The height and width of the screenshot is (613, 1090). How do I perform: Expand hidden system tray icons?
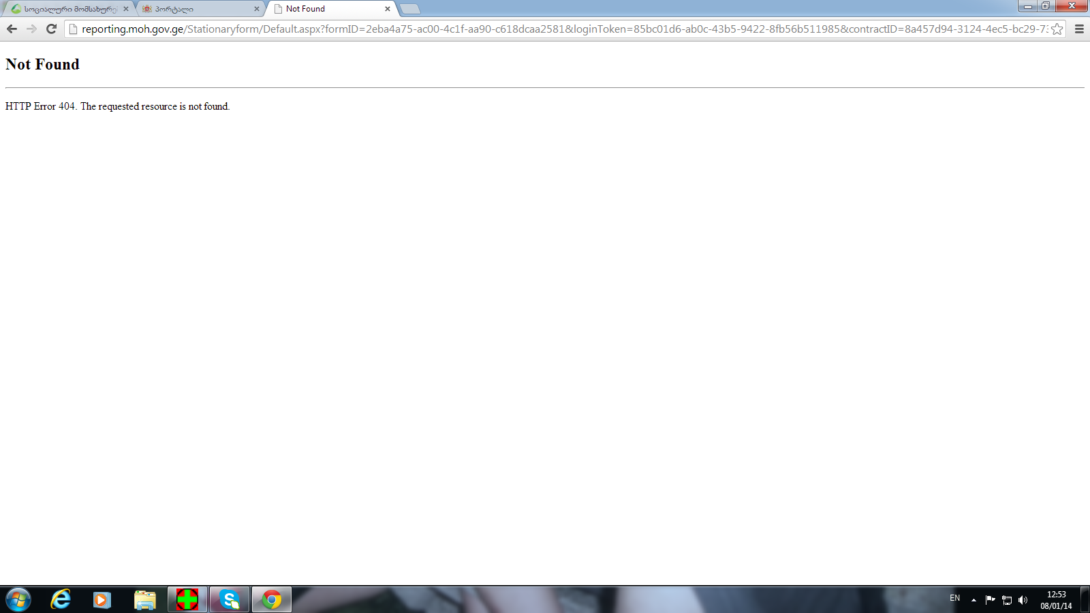(974, 600)
